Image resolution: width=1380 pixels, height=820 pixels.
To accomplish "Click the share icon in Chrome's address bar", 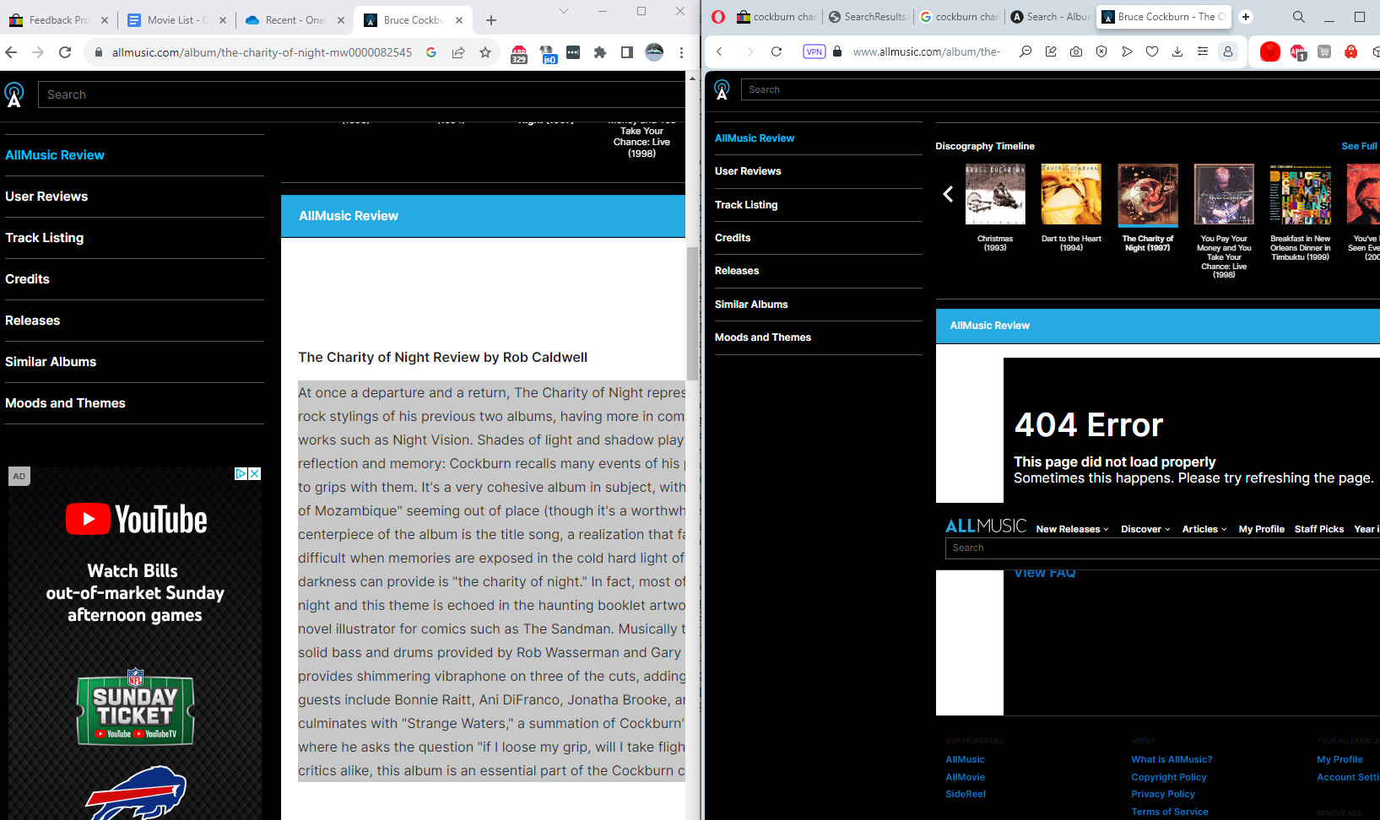I will pyautogui.click(x=458, y=52).
